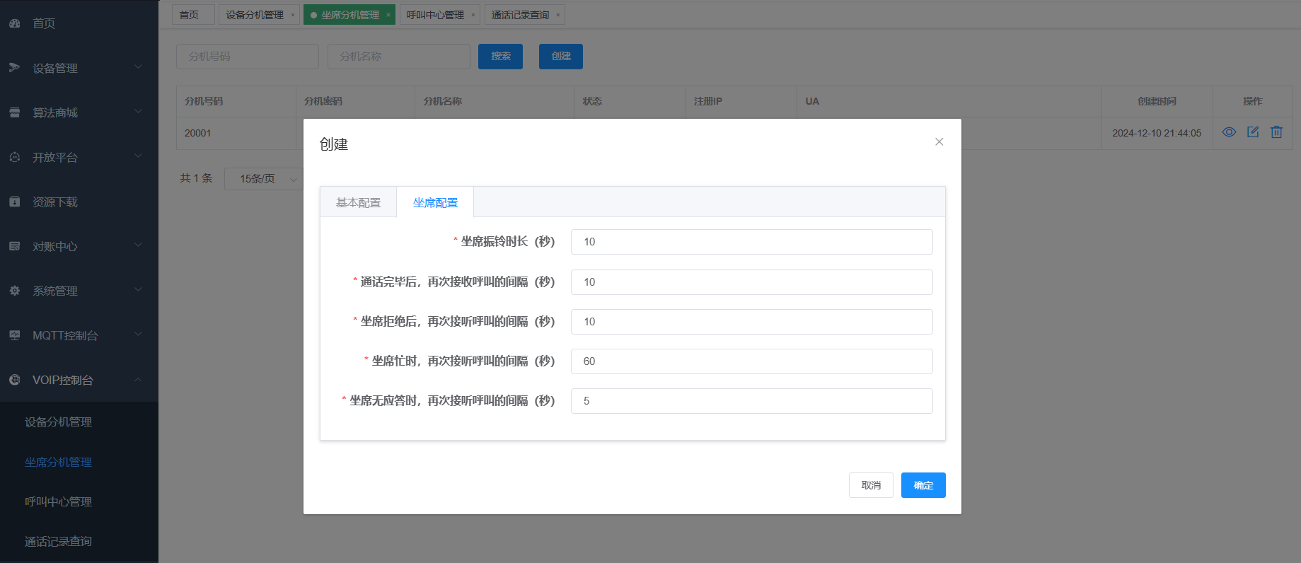
Task: Expand the 算法商城 menu chevron
Action: coord(139,112)
